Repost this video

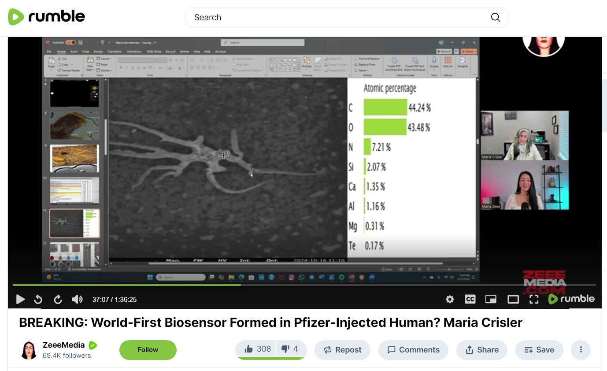click(342, 350)
